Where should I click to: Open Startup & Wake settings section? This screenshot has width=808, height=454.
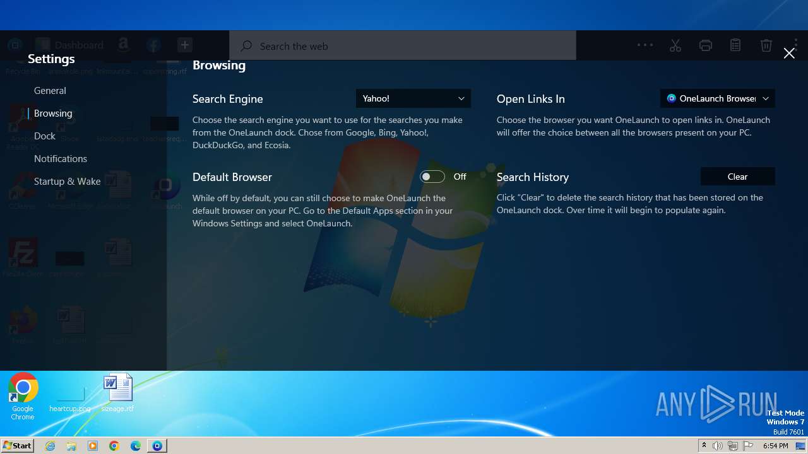pyautogui.click(x=68, y=182)
